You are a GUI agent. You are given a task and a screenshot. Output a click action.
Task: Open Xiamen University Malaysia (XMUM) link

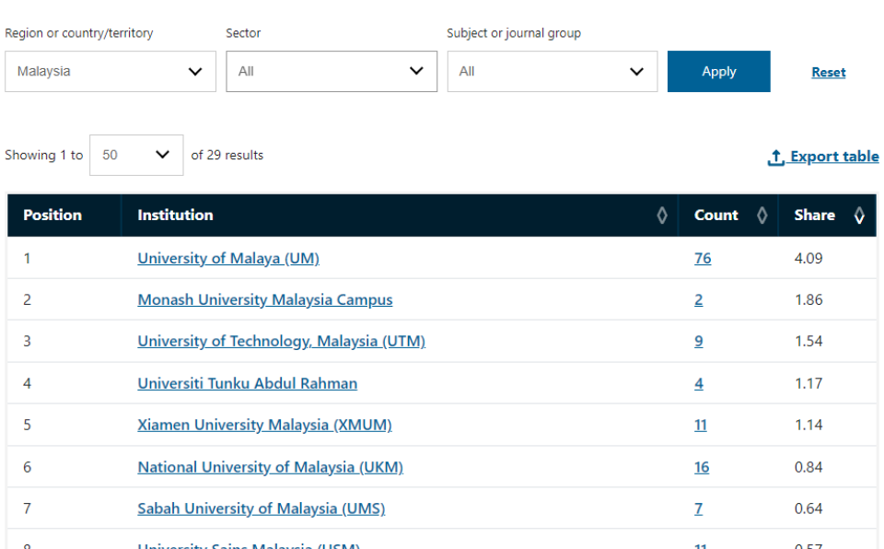pos(264,425)
